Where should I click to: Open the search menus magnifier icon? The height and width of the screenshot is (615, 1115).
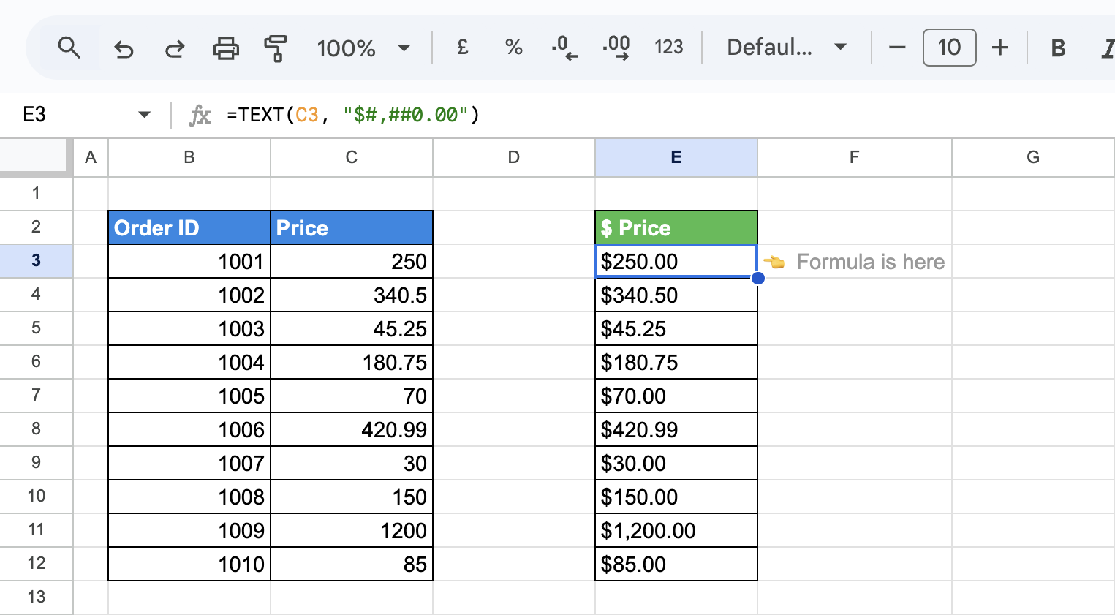pyautogui.click(x=69, y=48)
